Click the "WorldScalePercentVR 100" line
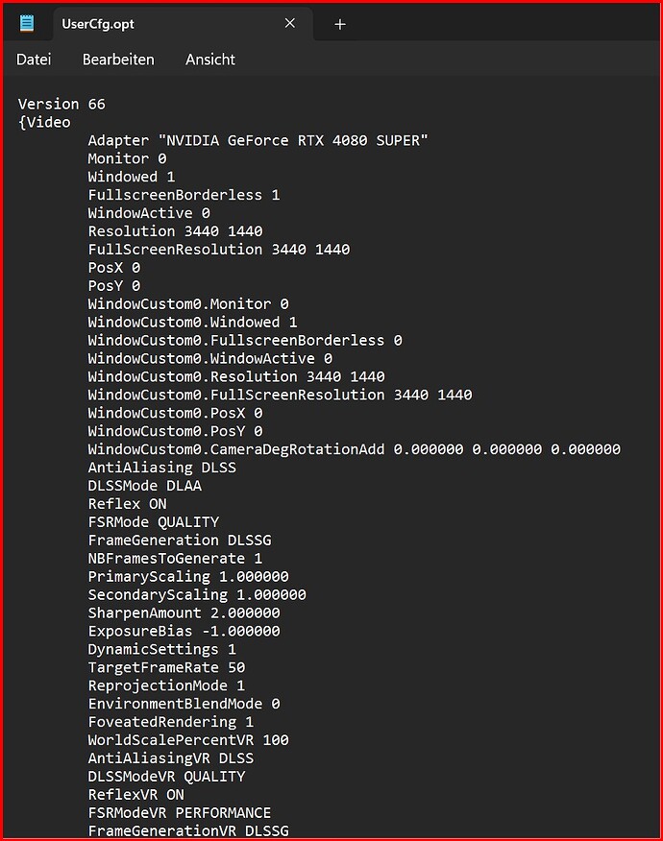This screenshot has height=841, width=663. [187, 739]
